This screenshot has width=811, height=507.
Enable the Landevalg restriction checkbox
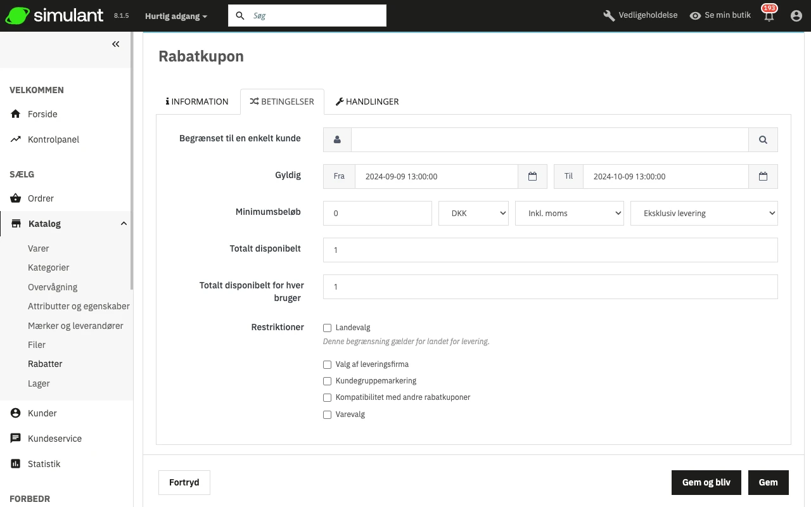328,328
